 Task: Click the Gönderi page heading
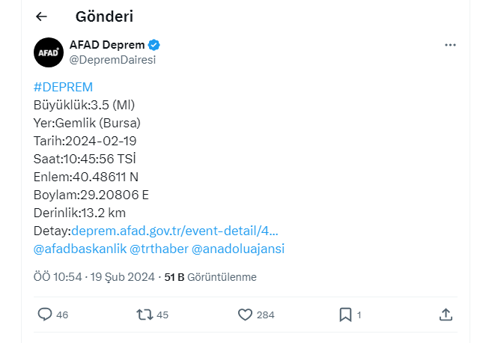tap(109, 16)
